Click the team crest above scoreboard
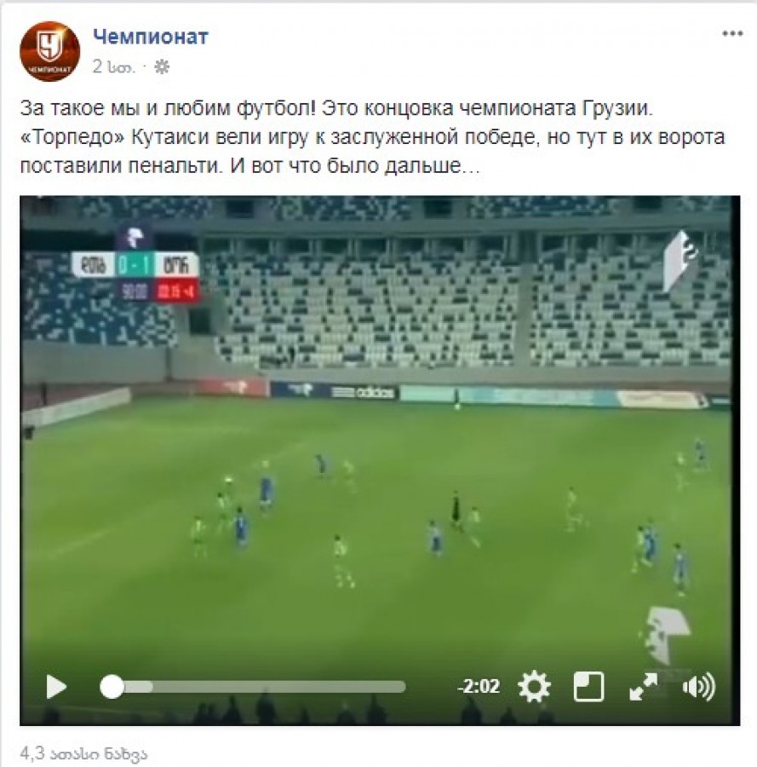Viewport: 757px width, 767px height. click(x=134, y=239)
